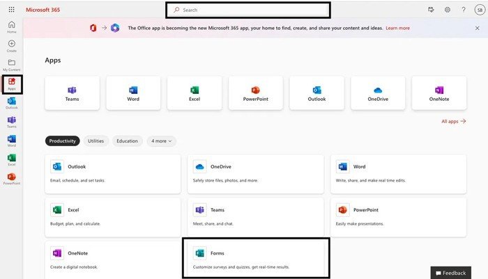Click the Help question mark icon
Screen dimensions: 488x279
[463, 10]
